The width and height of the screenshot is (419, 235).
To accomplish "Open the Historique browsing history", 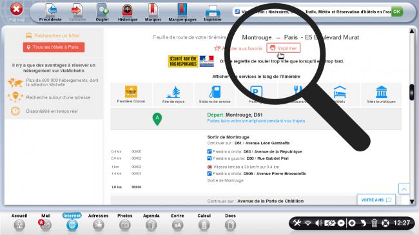I will point(128,12).
